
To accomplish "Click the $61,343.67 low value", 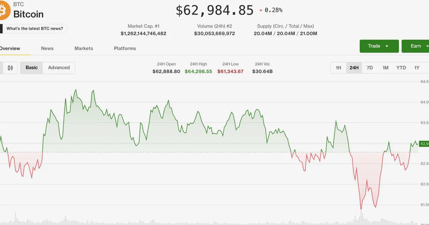I will [231, 71].
